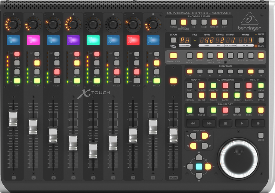The width and height of the screenshot is (275, 193).
Task: Click the blue center zoom button
Action: [199, 166]
